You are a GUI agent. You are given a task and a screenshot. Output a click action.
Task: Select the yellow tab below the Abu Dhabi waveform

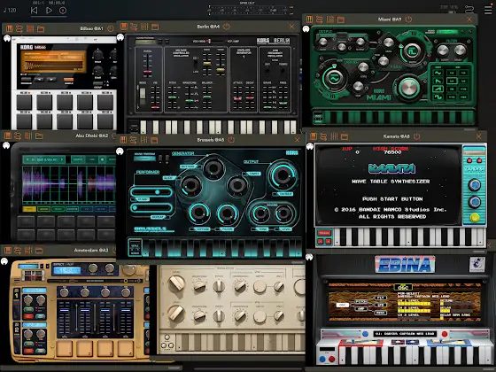28,209
